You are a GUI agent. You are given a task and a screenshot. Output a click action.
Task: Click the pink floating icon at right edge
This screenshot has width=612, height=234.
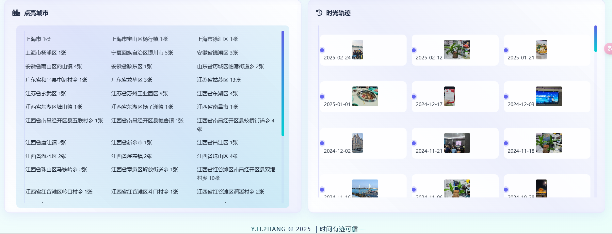(x=608, y=49)
